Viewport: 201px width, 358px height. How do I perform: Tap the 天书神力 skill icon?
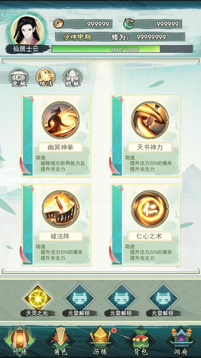tap(150, 120)
